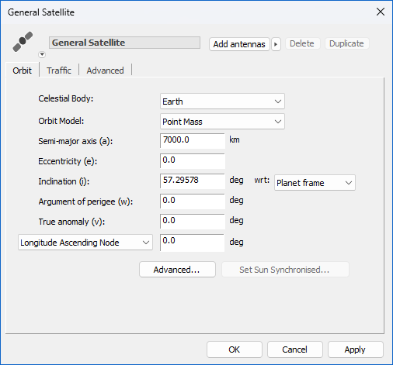Edit the Inclination value field

[193, 181]
